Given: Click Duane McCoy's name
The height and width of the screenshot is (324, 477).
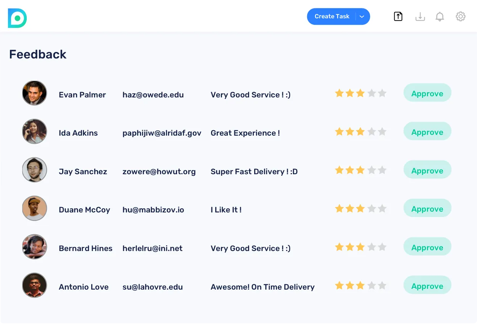Looking at the screenshot, I should pos(84,210).
